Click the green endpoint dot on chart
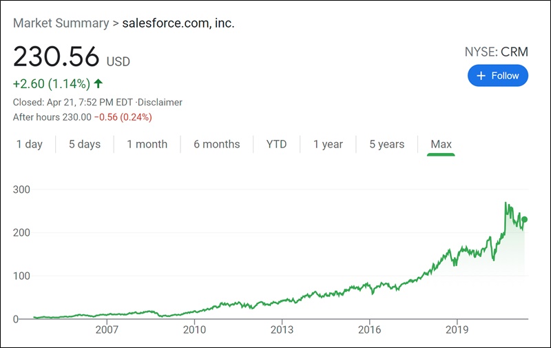This screenshot has height=348, width=551. tap(525, 220)
